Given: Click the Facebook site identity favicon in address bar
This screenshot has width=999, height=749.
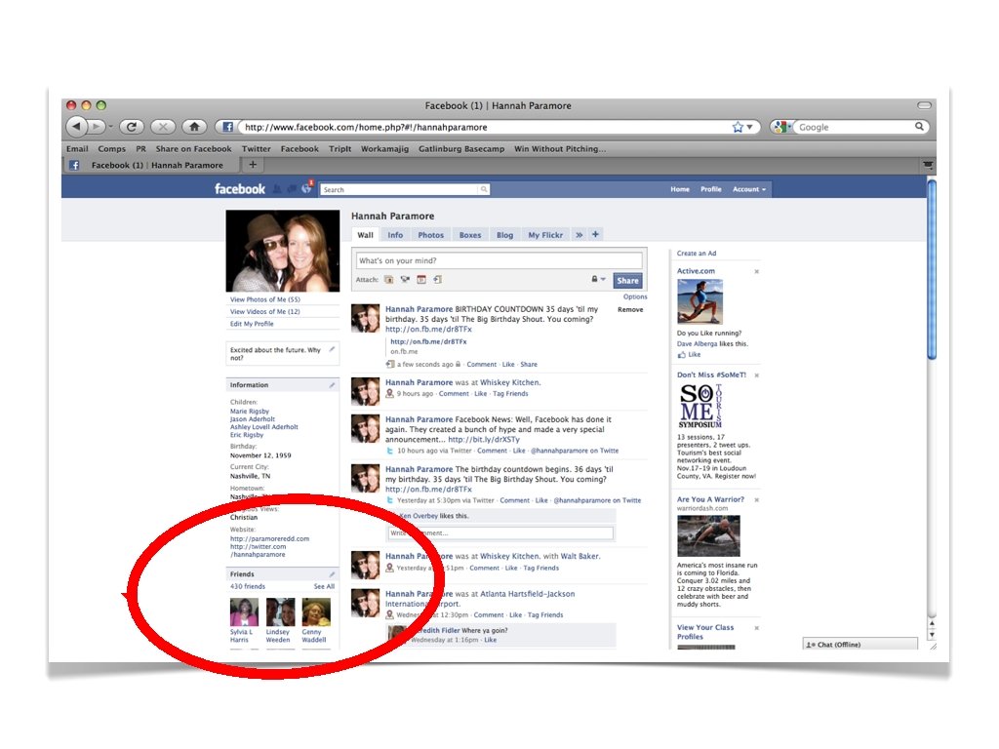Looking at the screenshot, I should (x=227, y=127).
